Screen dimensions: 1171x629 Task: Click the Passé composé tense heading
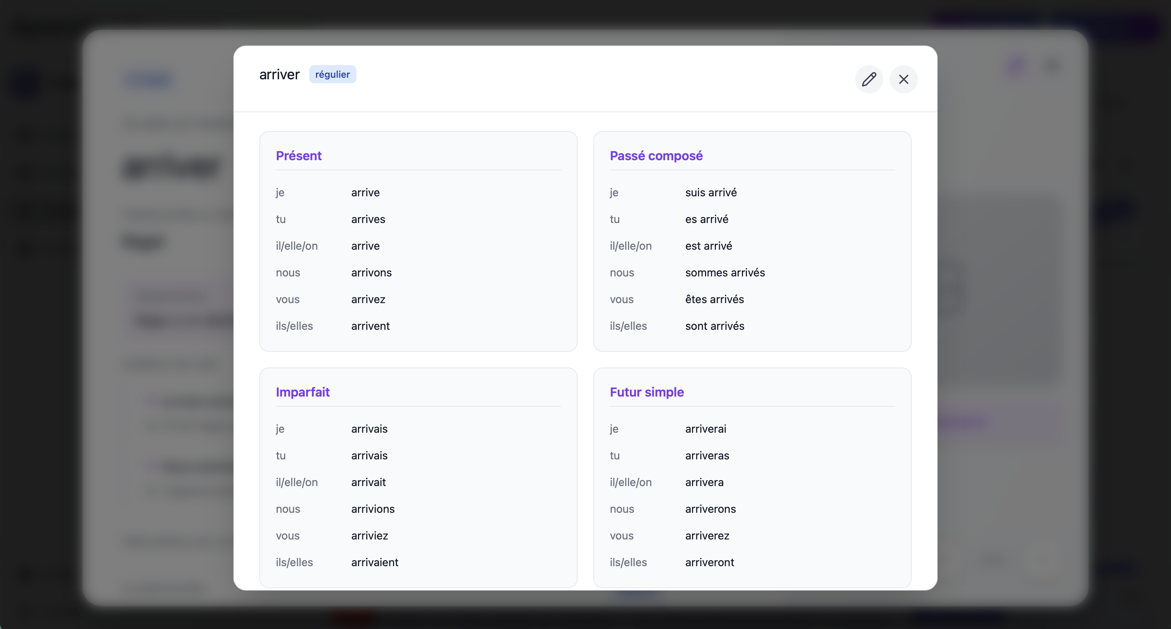tap(656, 156)
